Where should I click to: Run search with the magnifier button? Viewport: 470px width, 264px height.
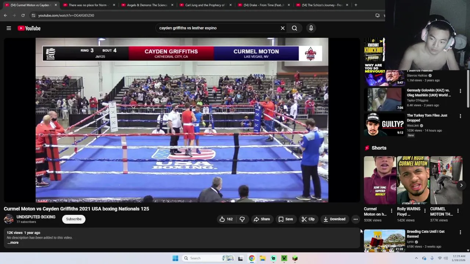point(294,28)
